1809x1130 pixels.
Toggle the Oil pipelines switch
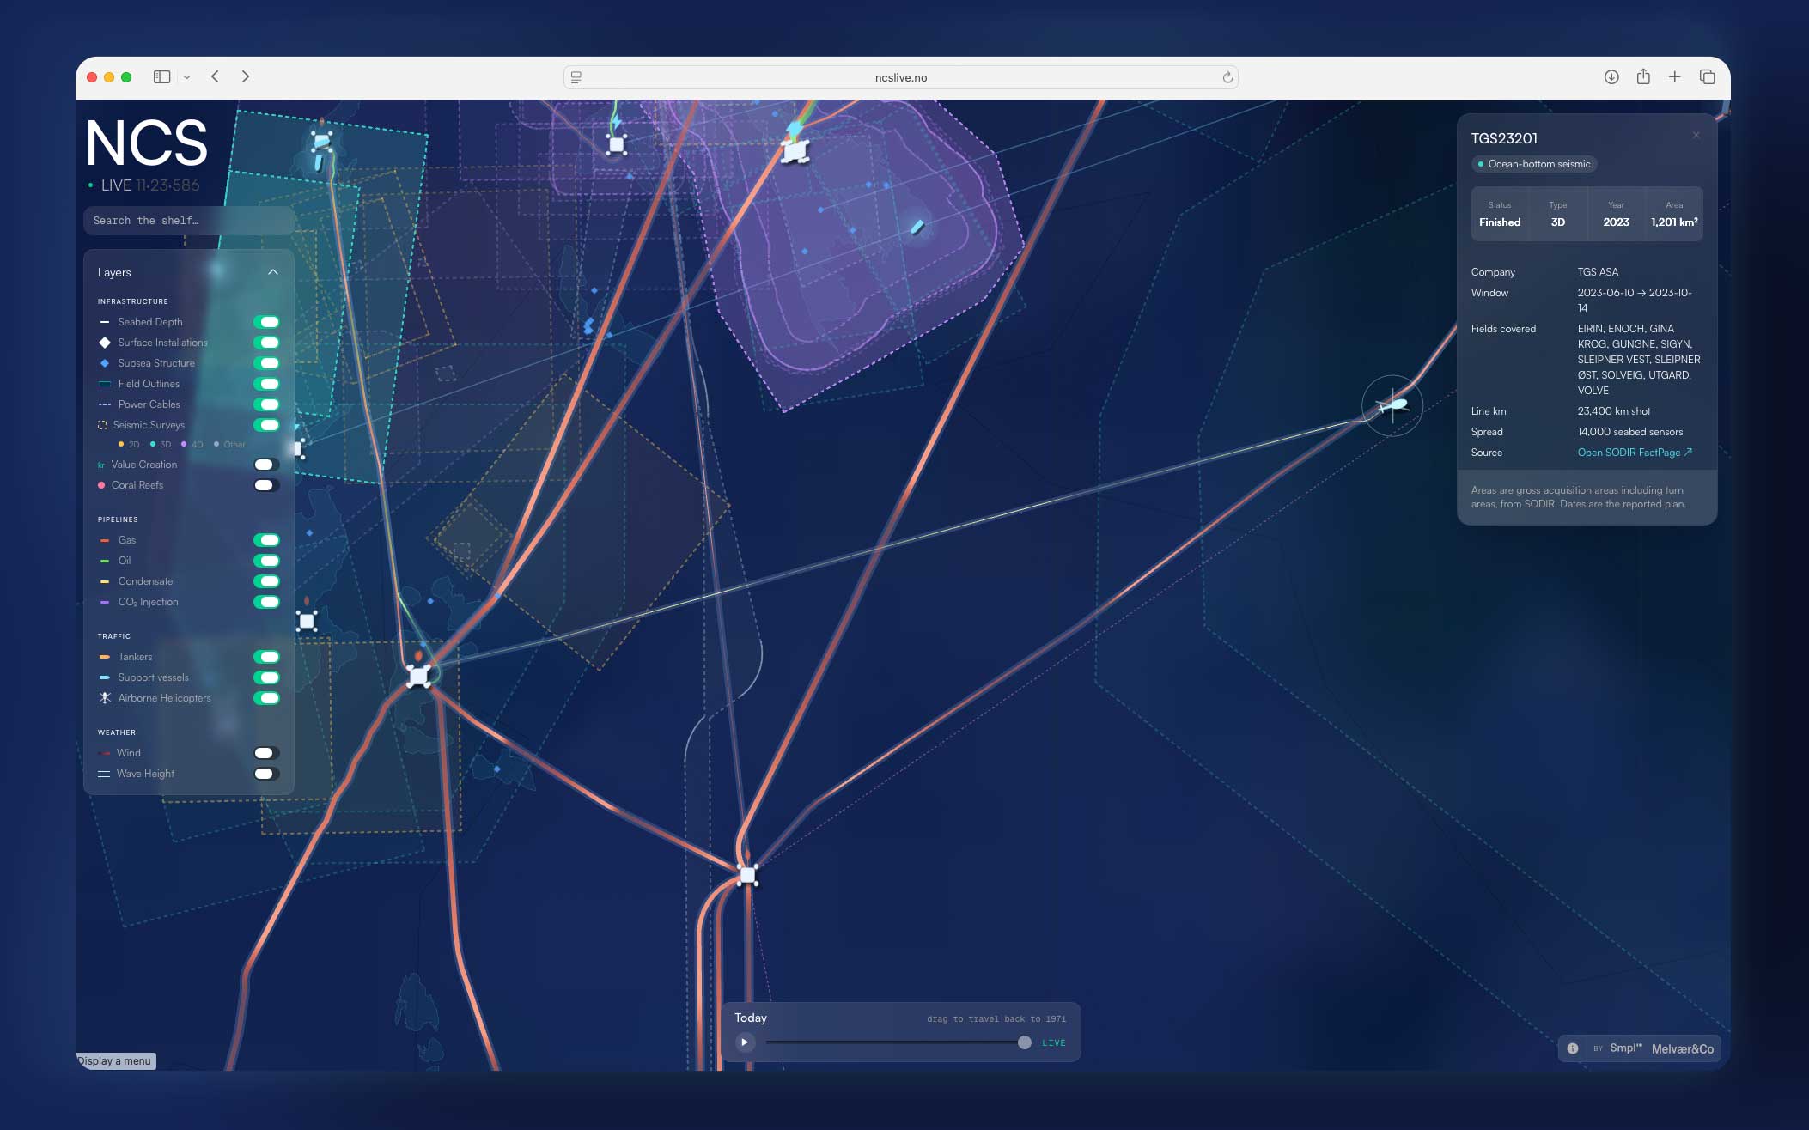coord(266,561)
